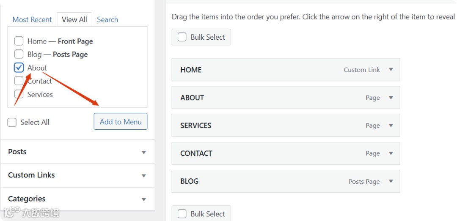Enable the Select All checkbox

pos(12,122)
